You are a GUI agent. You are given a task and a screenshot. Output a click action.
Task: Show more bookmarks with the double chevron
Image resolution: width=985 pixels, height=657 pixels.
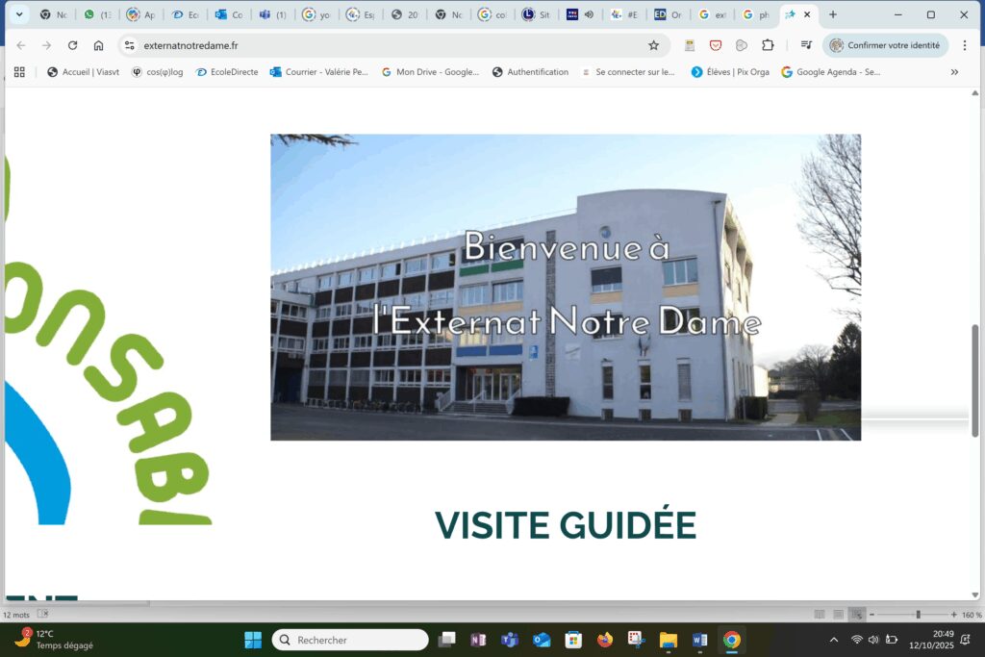[x=954, y=71]
